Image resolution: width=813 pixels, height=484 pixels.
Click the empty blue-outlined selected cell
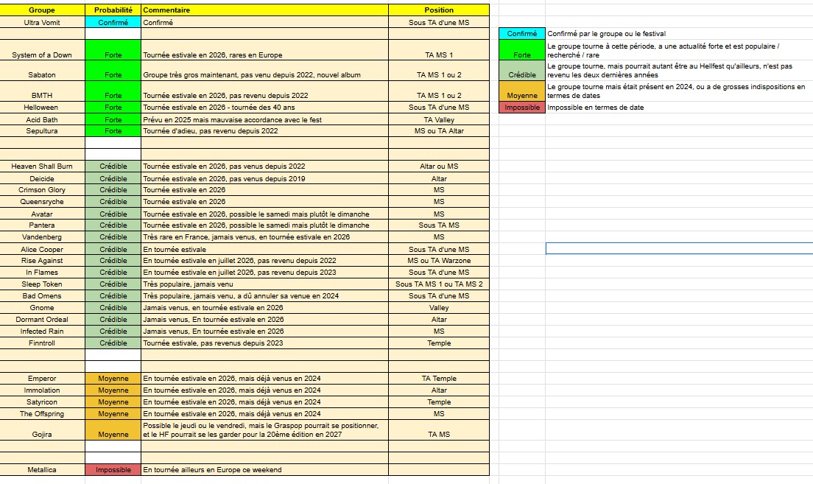click(679, 248)
